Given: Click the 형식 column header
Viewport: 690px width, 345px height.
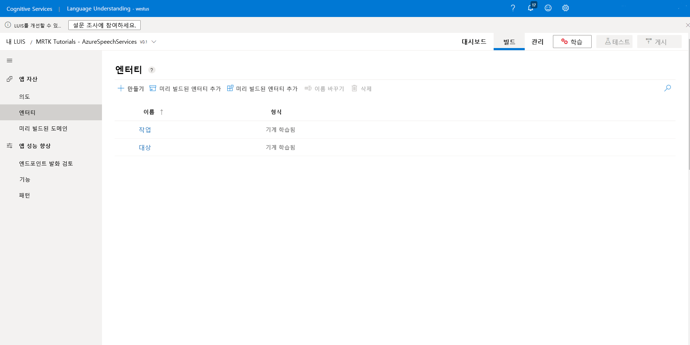Looking at the screenshot, I should pos(276,112).
